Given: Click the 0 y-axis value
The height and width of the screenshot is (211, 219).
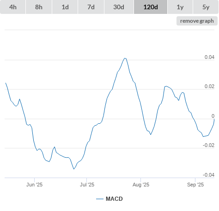Looking at the screenshot, I should coord(213,116).
